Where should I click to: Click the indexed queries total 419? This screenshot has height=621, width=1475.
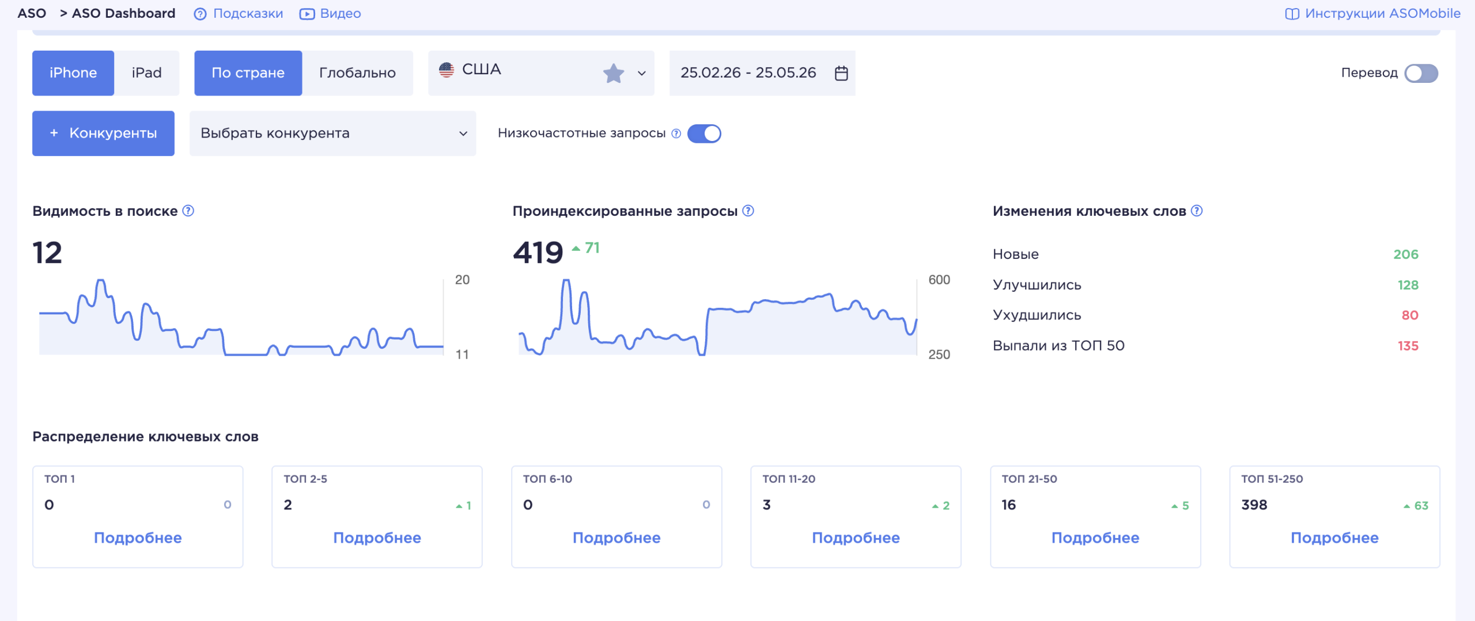tap(538, 253)
